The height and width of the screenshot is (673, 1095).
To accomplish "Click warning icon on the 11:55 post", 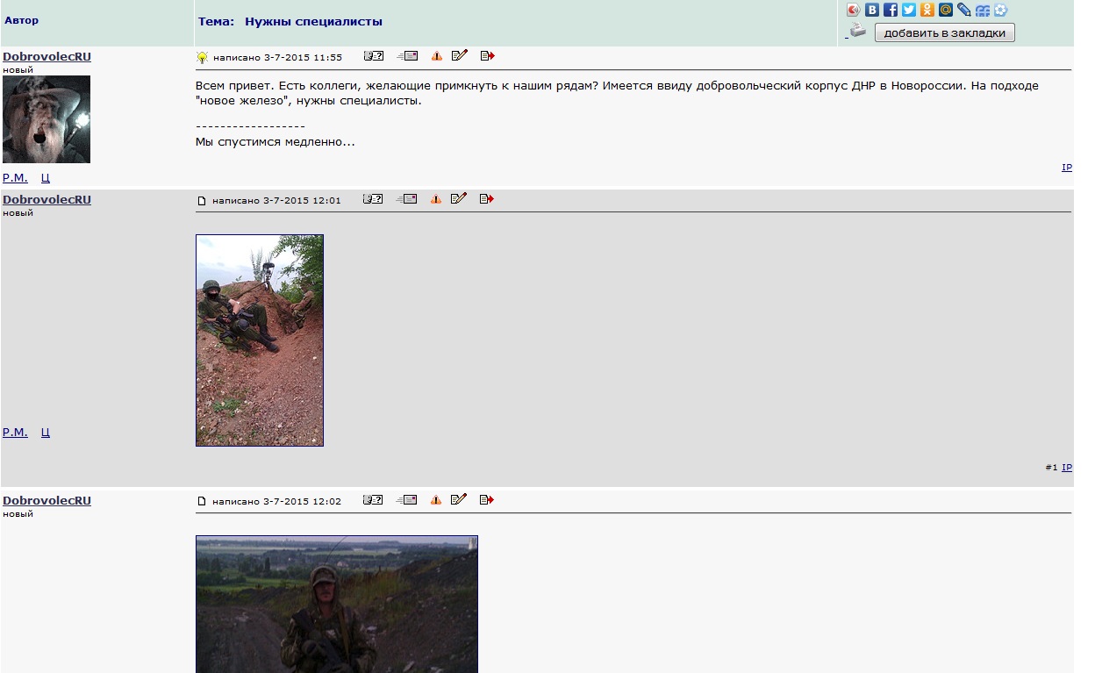I will [x=436, y=56].
